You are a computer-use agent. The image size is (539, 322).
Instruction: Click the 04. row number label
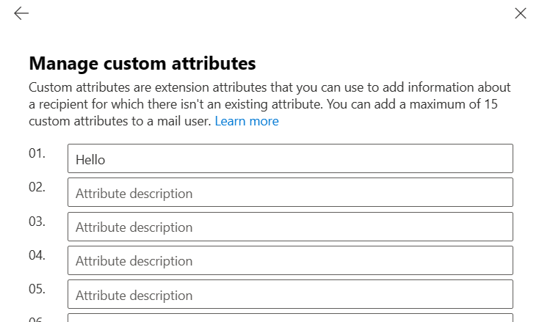tap(37, 255)
